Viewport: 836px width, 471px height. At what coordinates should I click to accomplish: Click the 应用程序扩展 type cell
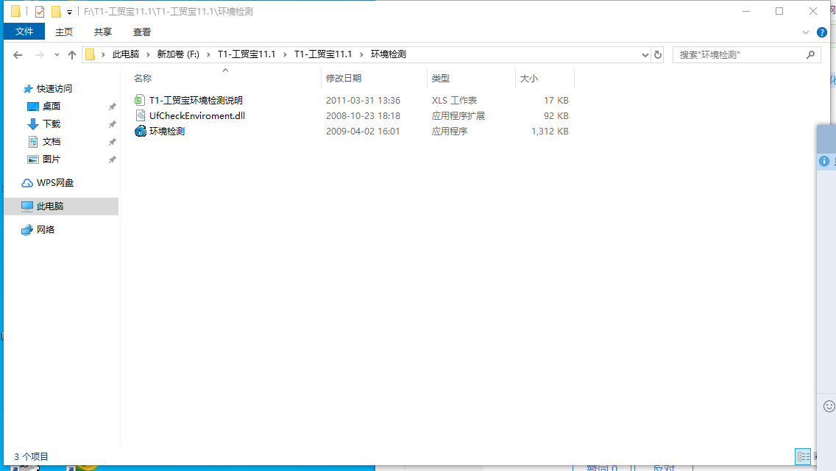pyautogui.click(x=458, y=115)
